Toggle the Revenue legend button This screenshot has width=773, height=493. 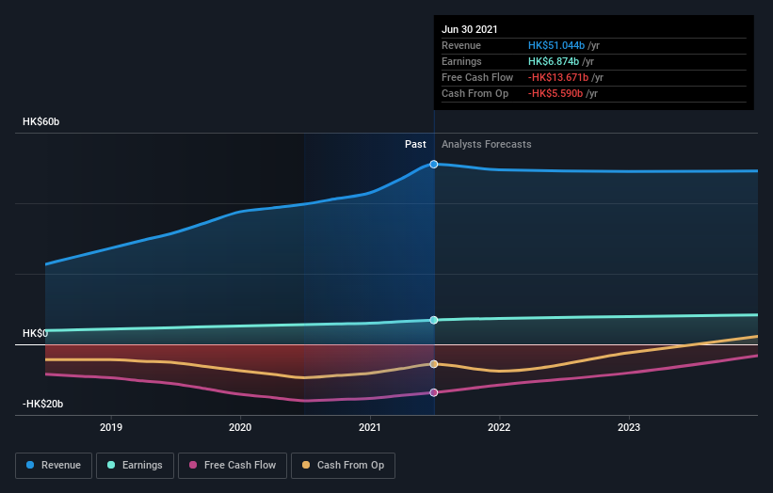click(x=54, y=466)
